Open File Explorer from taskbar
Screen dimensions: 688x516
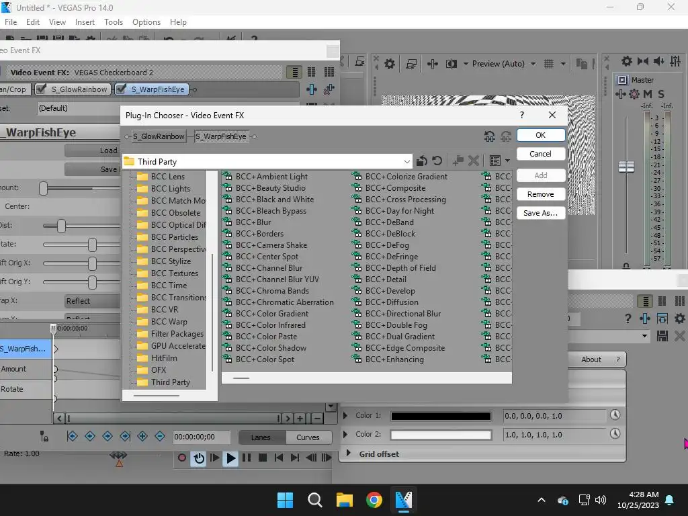pos(345,500)
